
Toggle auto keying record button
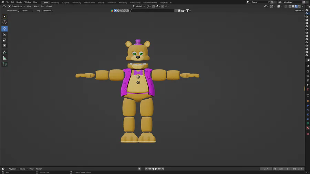pos(139,169)
